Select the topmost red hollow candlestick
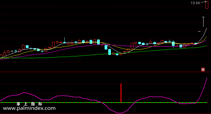Screen dimensions: 211x114 point(207,5)
